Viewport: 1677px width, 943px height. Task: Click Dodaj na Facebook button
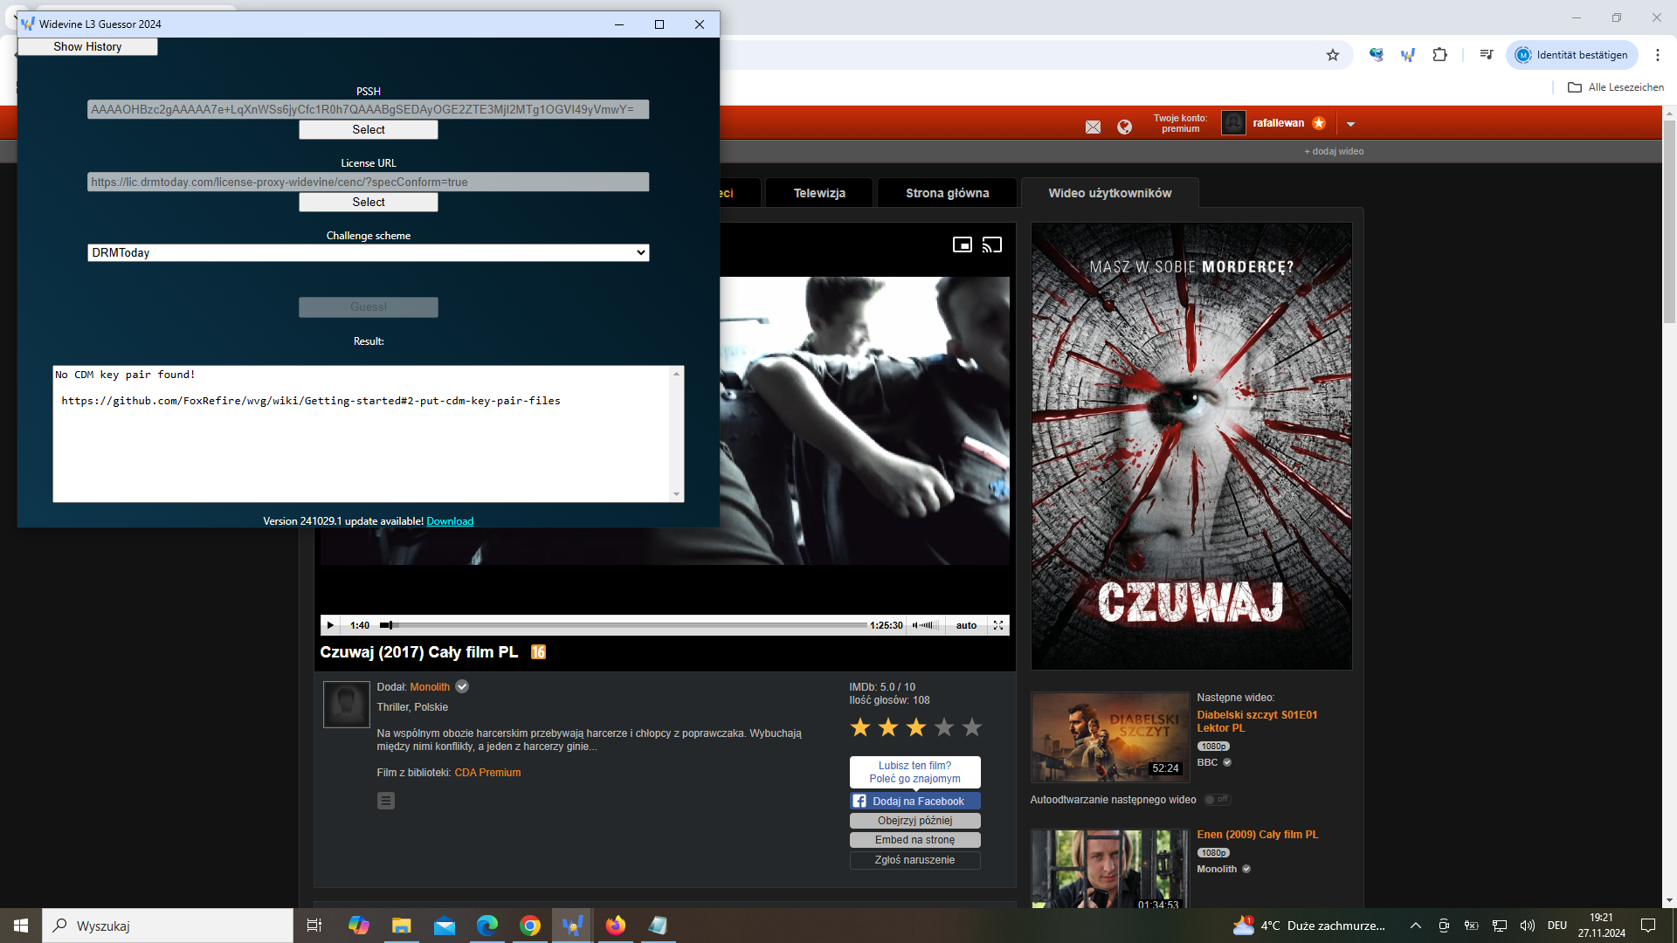click(915, 802)
